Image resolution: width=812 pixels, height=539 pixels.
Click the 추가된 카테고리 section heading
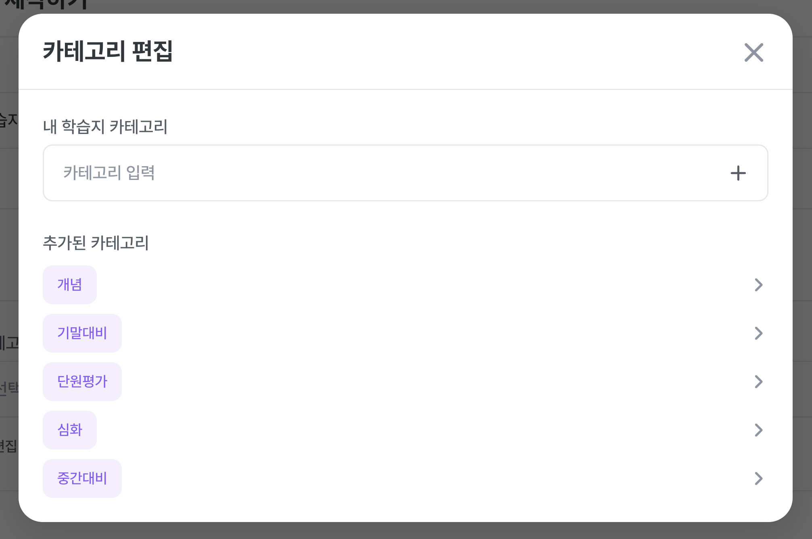(96, 243)
